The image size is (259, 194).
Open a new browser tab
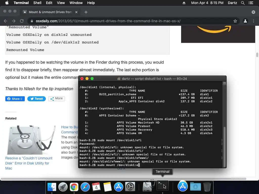[86, 12]
